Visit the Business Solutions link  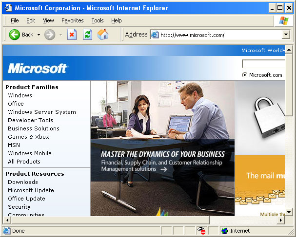[34, 128]
